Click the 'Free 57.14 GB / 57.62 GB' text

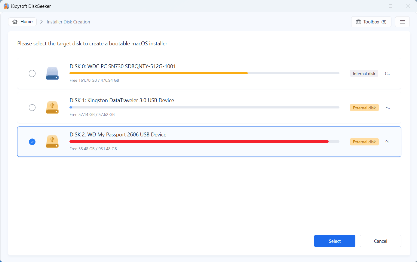(92, 114)
